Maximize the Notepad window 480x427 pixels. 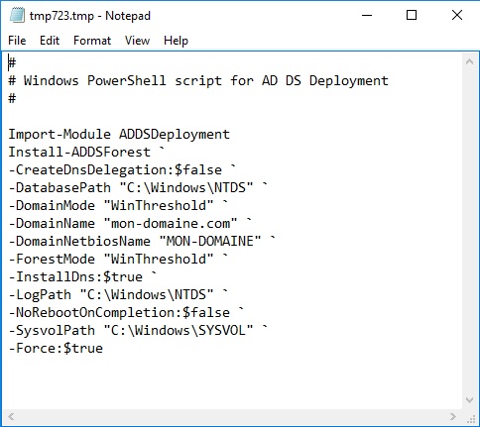tap(412, 15)
